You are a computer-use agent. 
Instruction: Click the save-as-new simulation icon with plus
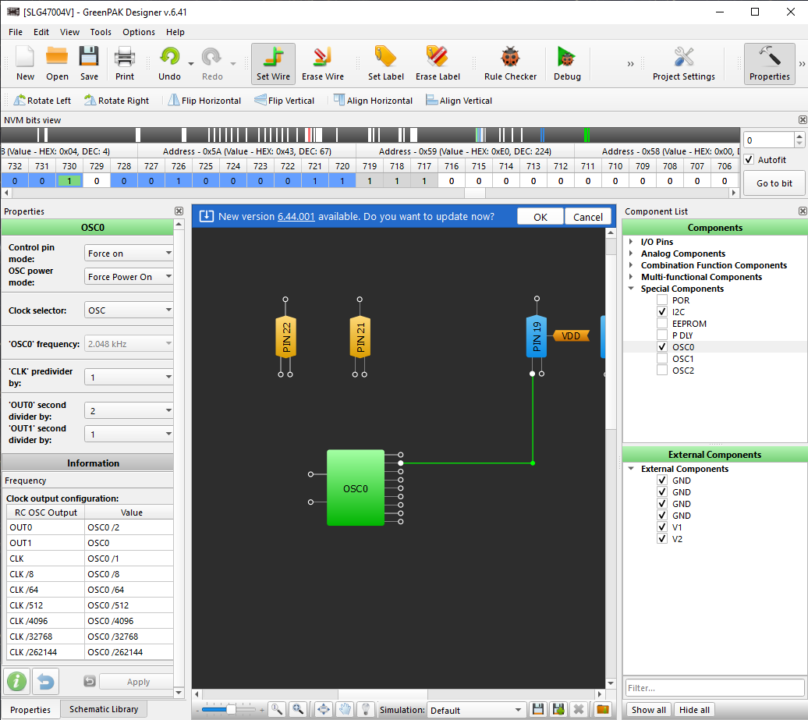pyautogui.click(x=558, y=710)
